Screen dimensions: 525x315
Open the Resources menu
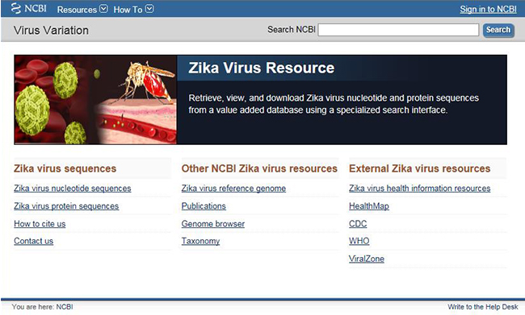tap(77, 10)
